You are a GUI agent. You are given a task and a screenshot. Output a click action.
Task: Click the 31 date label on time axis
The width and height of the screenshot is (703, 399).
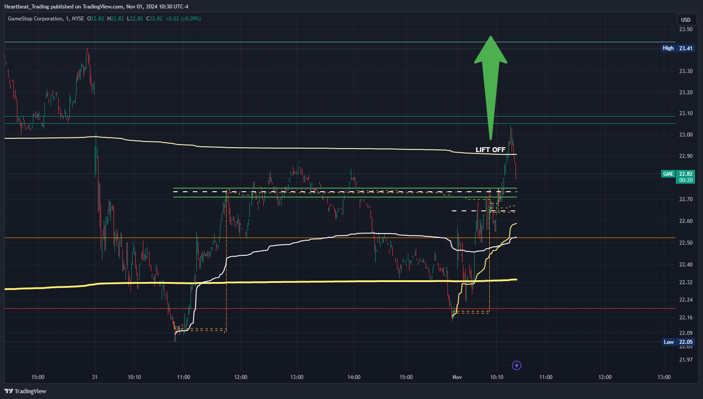pos(95,377)
